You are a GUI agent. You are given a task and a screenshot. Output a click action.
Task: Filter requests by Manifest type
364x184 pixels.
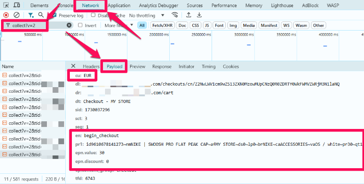click(x=269, y=25)
